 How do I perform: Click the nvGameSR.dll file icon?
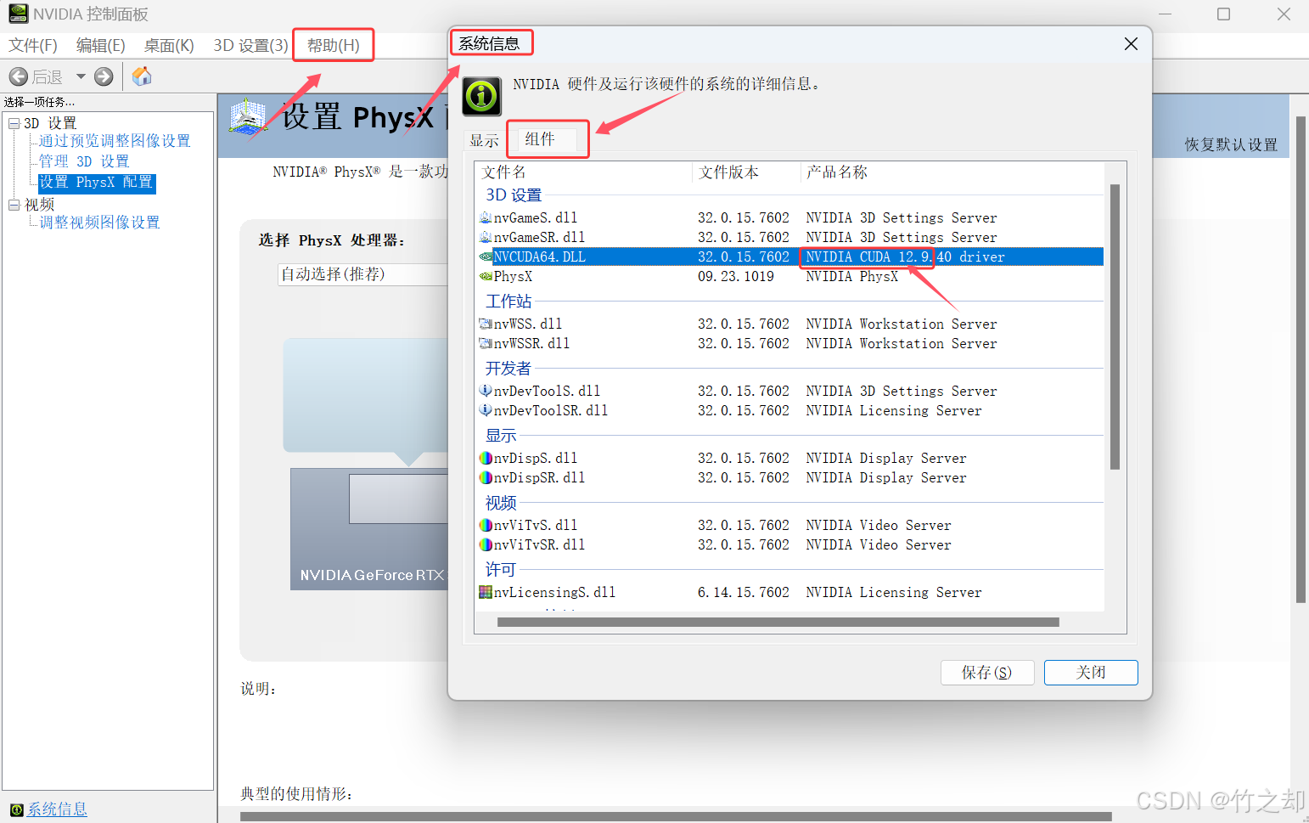click(486, 237)
